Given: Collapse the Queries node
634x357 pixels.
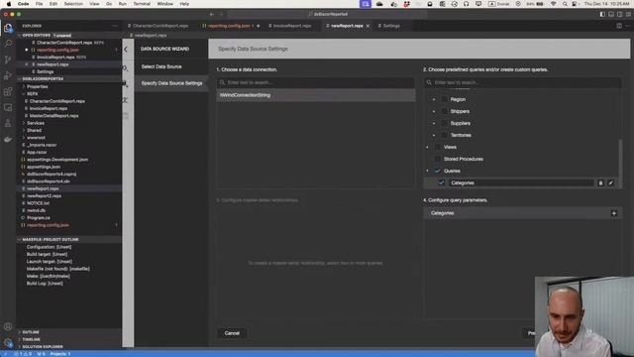Looking at the screenshot, I should click(x=427, y=172).
